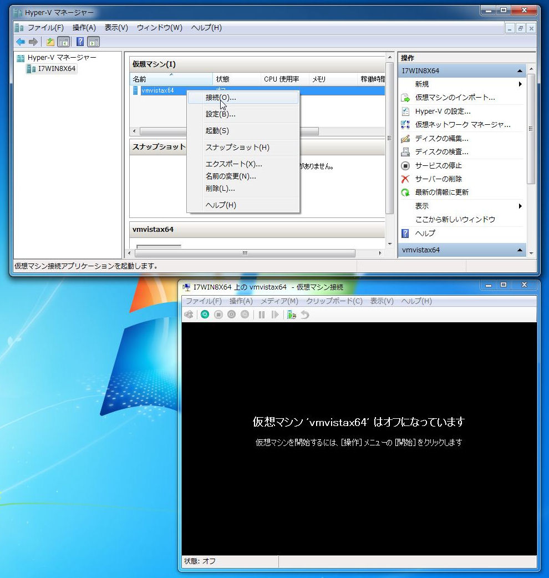Viewport: 549px width, 578px height.
Task: Click the サービスの停止 stop icon
Action: click(405, 165)
